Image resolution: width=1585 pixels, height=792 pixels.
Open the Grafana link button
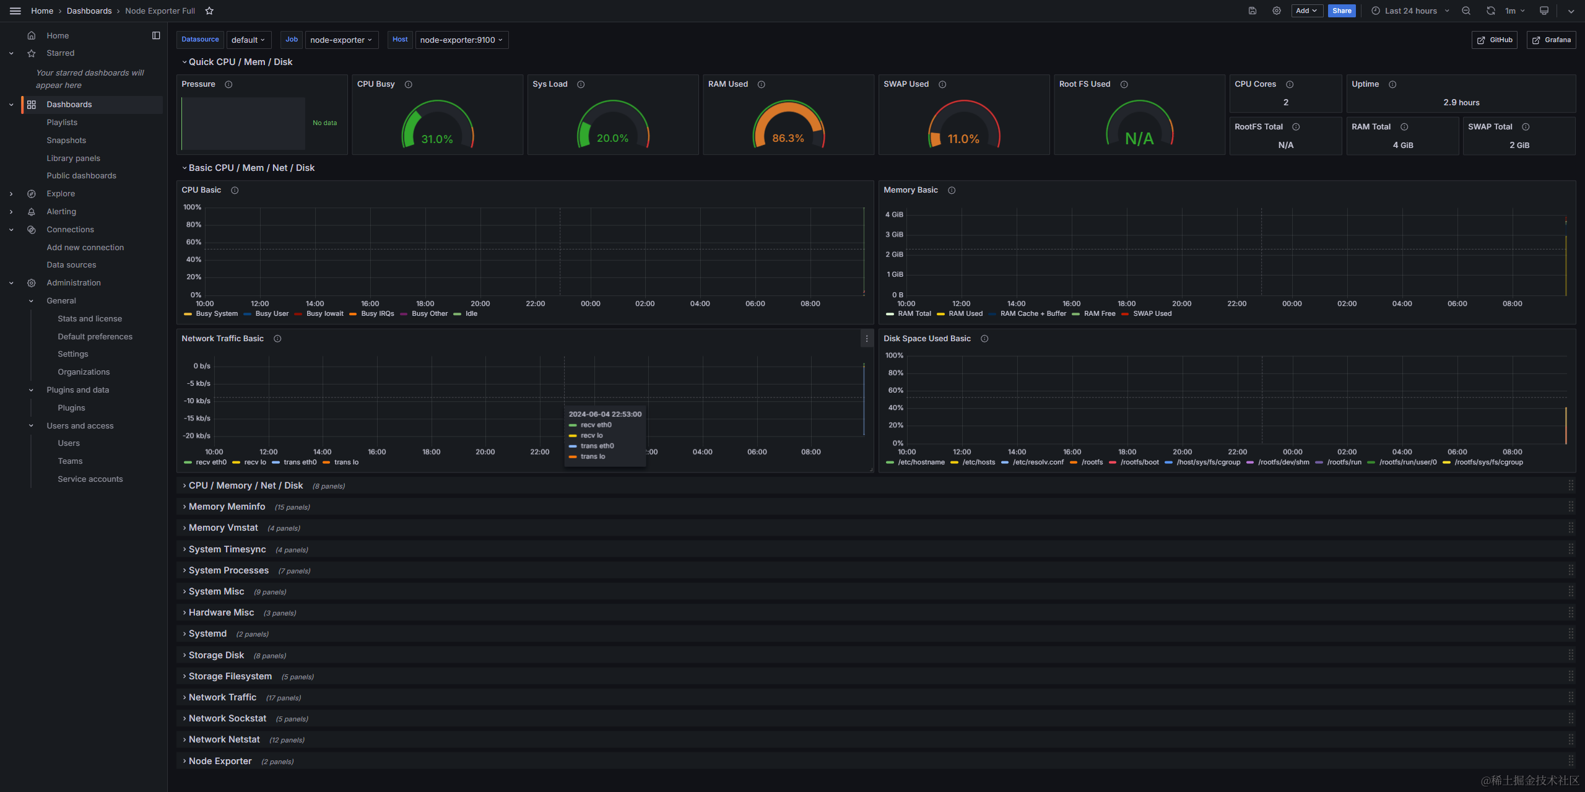coord(1552,40)
